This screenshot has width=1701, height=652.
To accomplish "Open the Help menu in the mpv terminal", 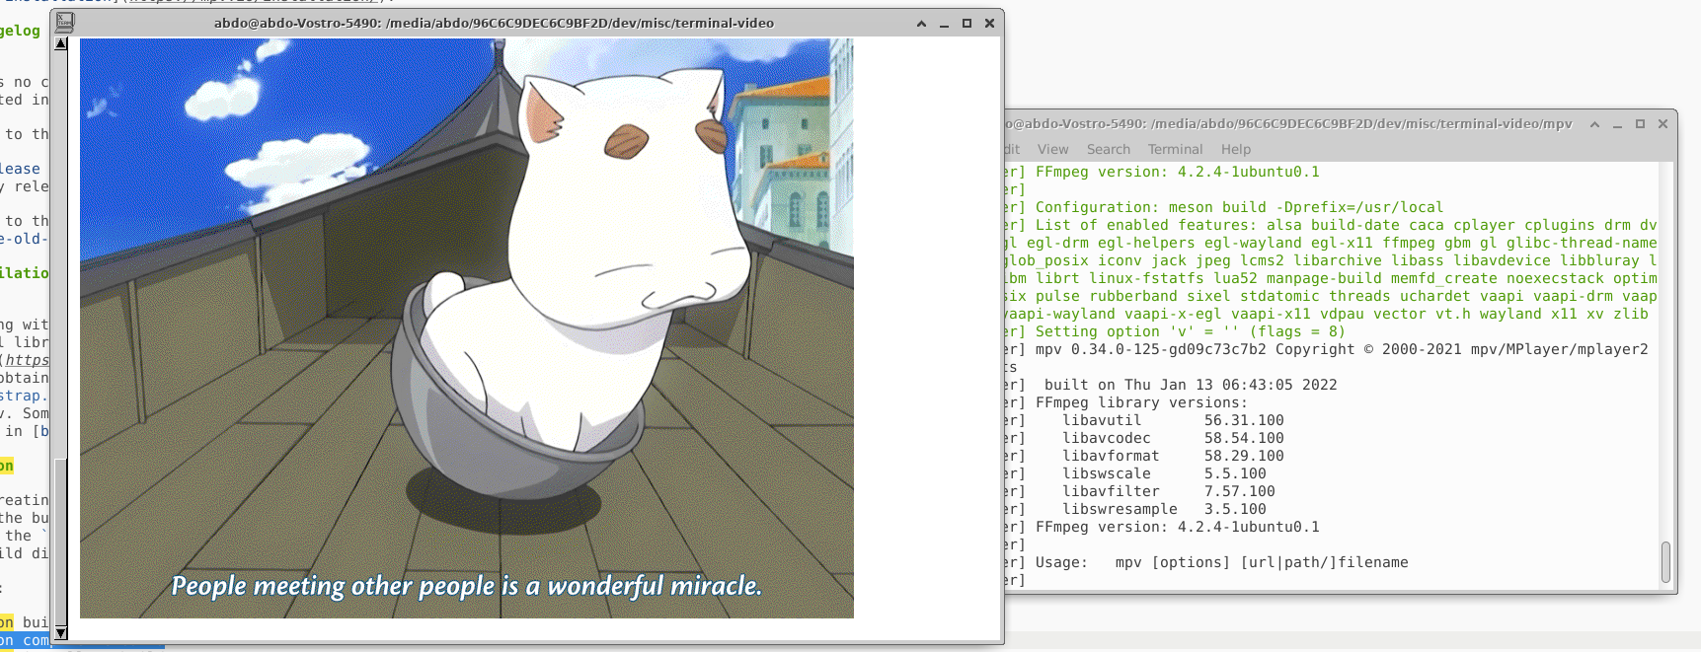I will (1235, 149).
